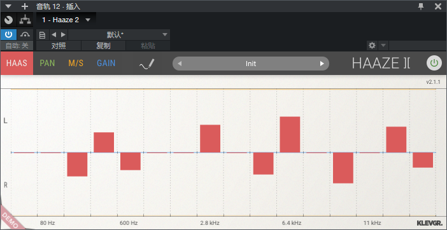Image resolution: width=447 pixels, height=230 pixels.
Task: Select the draw curve pencil tool
Action: click(147, 64)
